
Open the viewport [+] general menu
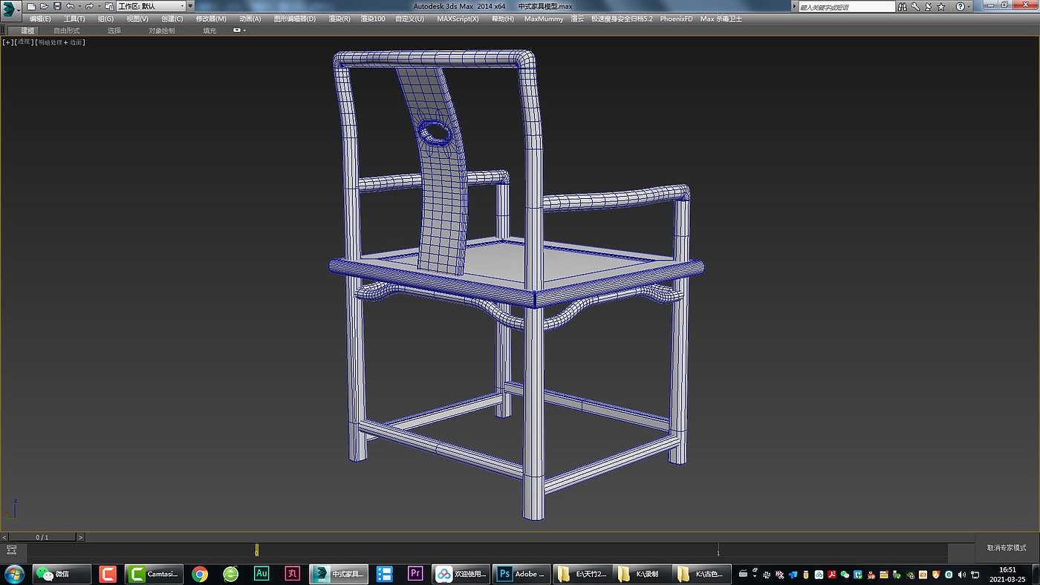(7, 42)
